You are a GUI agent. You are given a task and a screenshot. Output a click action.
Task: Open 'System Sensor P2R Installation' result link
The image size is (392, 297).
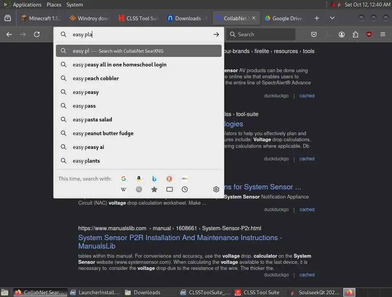[x=180, y=242]
